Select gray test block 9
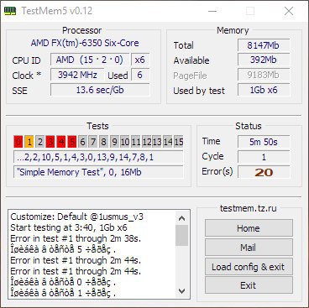 point(114,142)
